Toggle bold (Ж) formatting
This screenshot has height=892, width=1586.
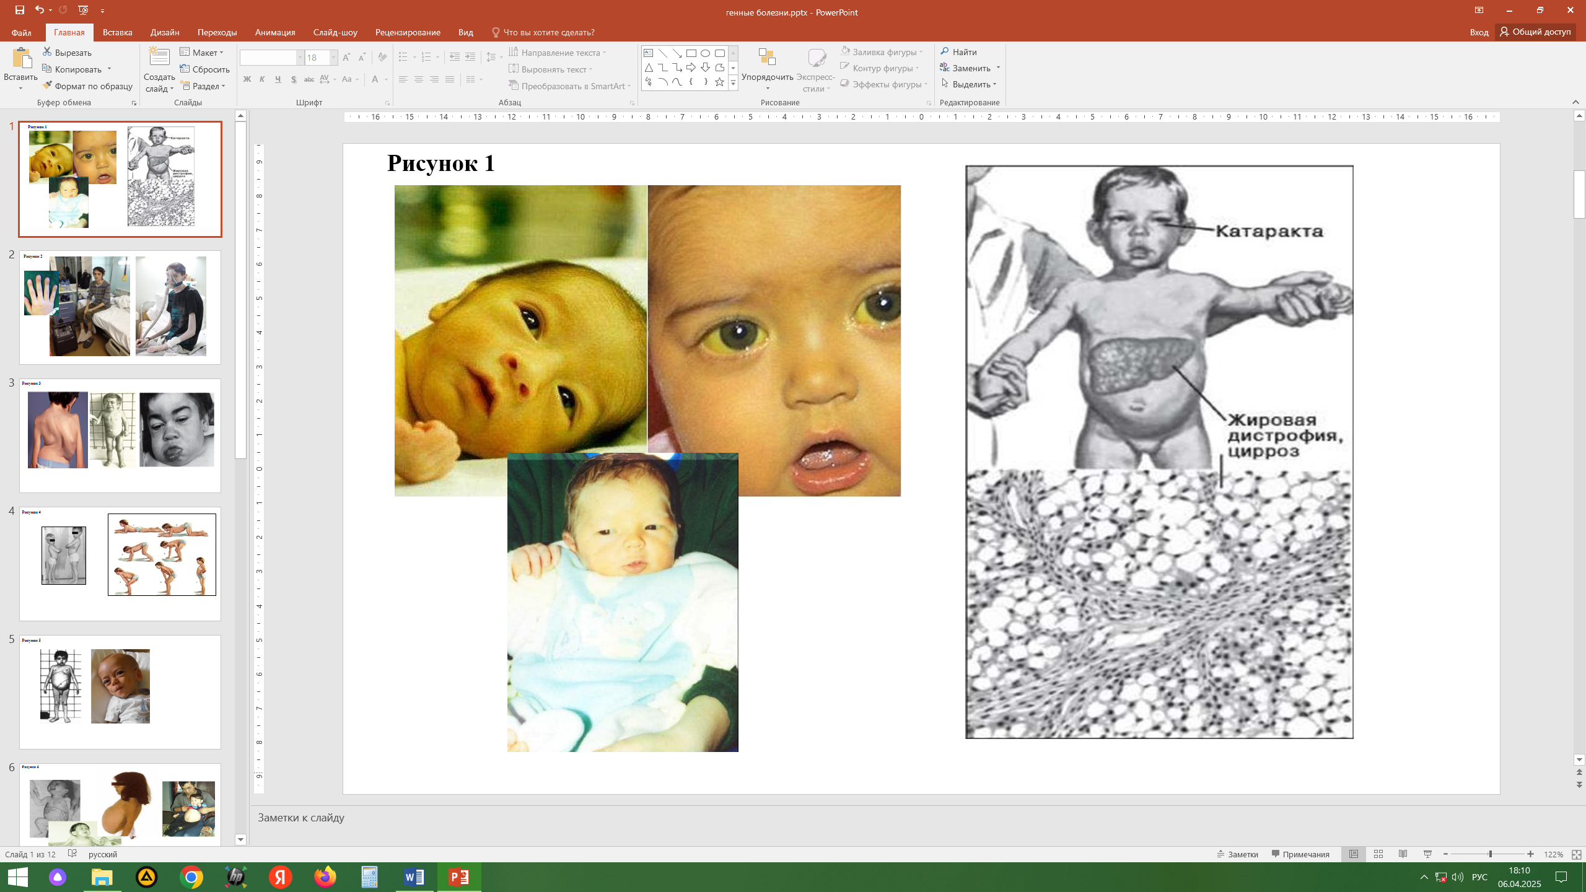247,79
